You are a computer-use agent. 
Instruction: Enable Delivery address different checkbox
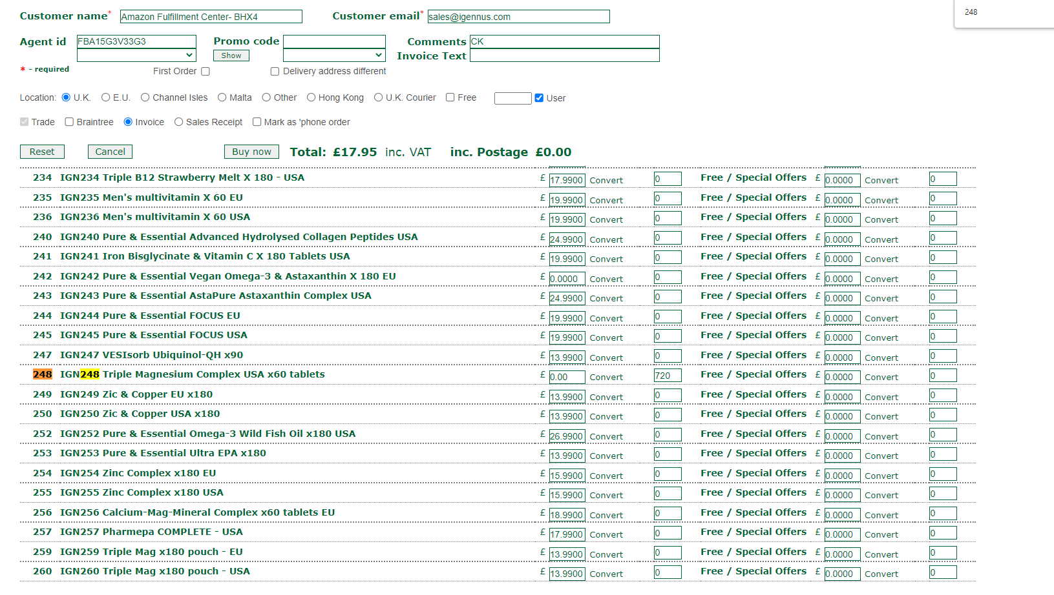click(x=275, y=72)
